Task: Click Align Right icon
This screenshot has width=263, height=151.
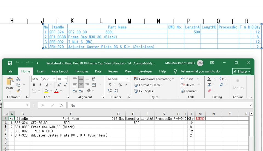Action: pyautogui.click(x=87, y=85)
